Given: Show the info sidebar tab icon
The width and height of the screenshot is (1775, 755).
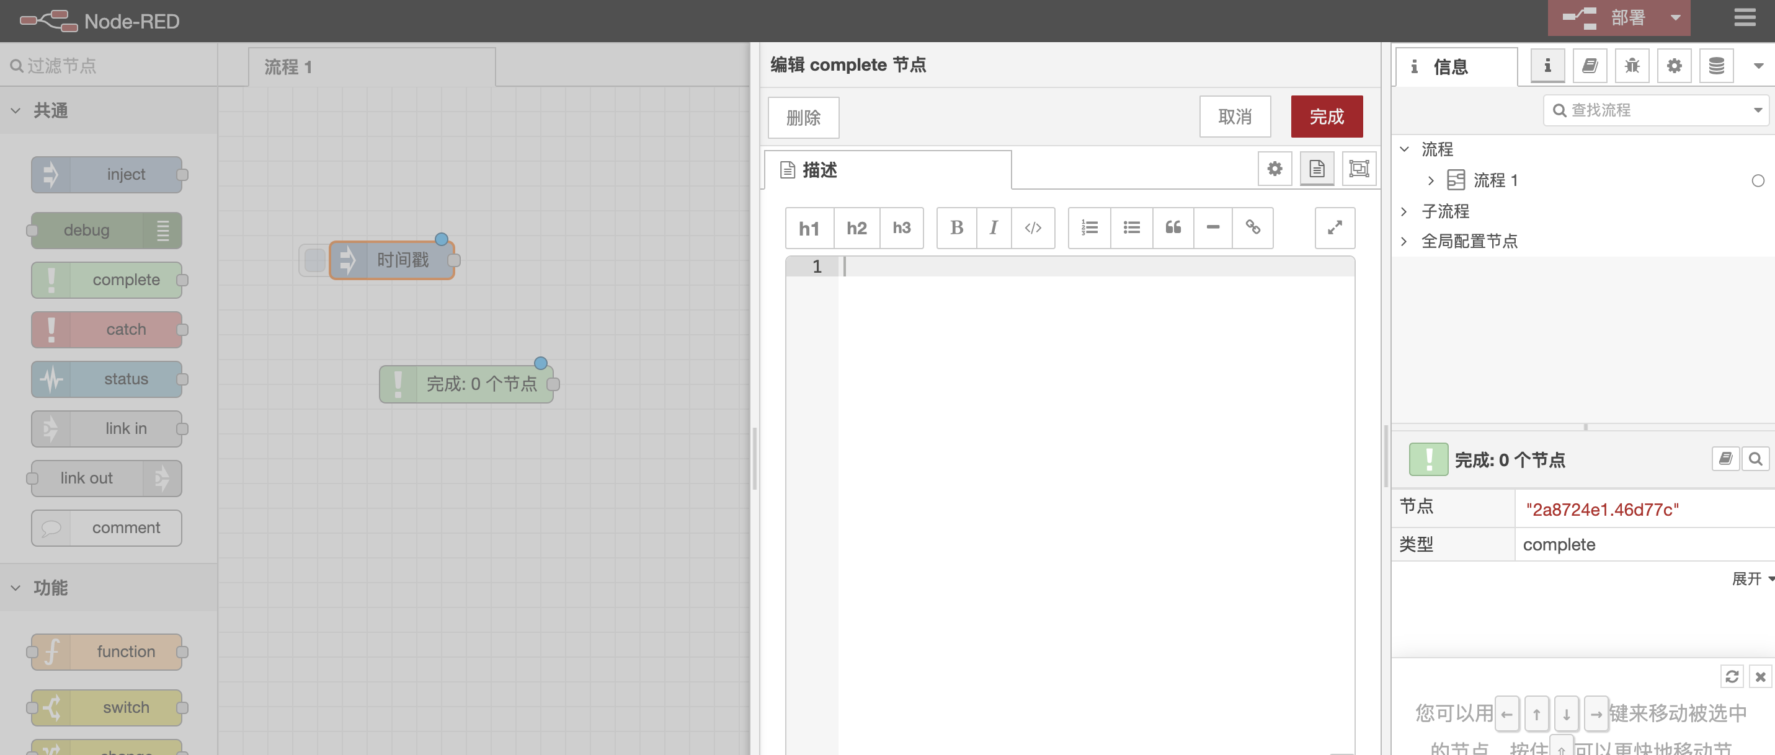Looking at the screenshot, I should 1547,66.
